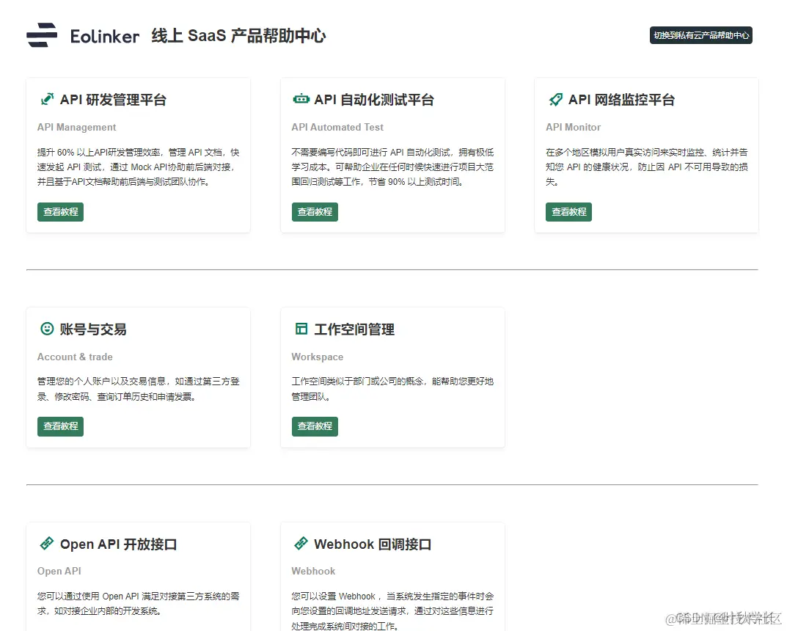Click the gray Webhook subtitle
Image resolution: width=787 pixels, height=631 pixels.
(313, 572)
